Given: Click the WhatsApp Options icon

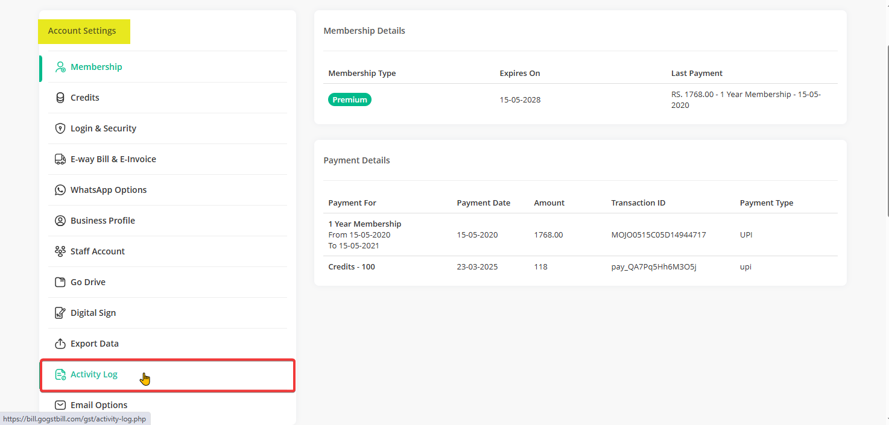Looking at the screenshot, I should tap(60, 190).
